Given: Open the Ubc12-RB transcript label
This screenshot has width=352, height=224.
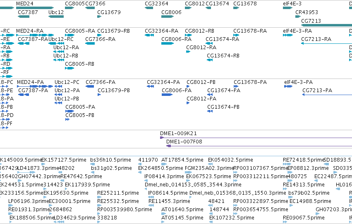Looking at the screenshot, I should click(66, 56).
